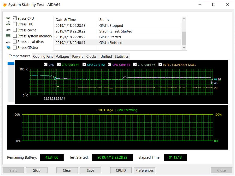Click the CPU icon beside Stress CPU

point(8,18)
